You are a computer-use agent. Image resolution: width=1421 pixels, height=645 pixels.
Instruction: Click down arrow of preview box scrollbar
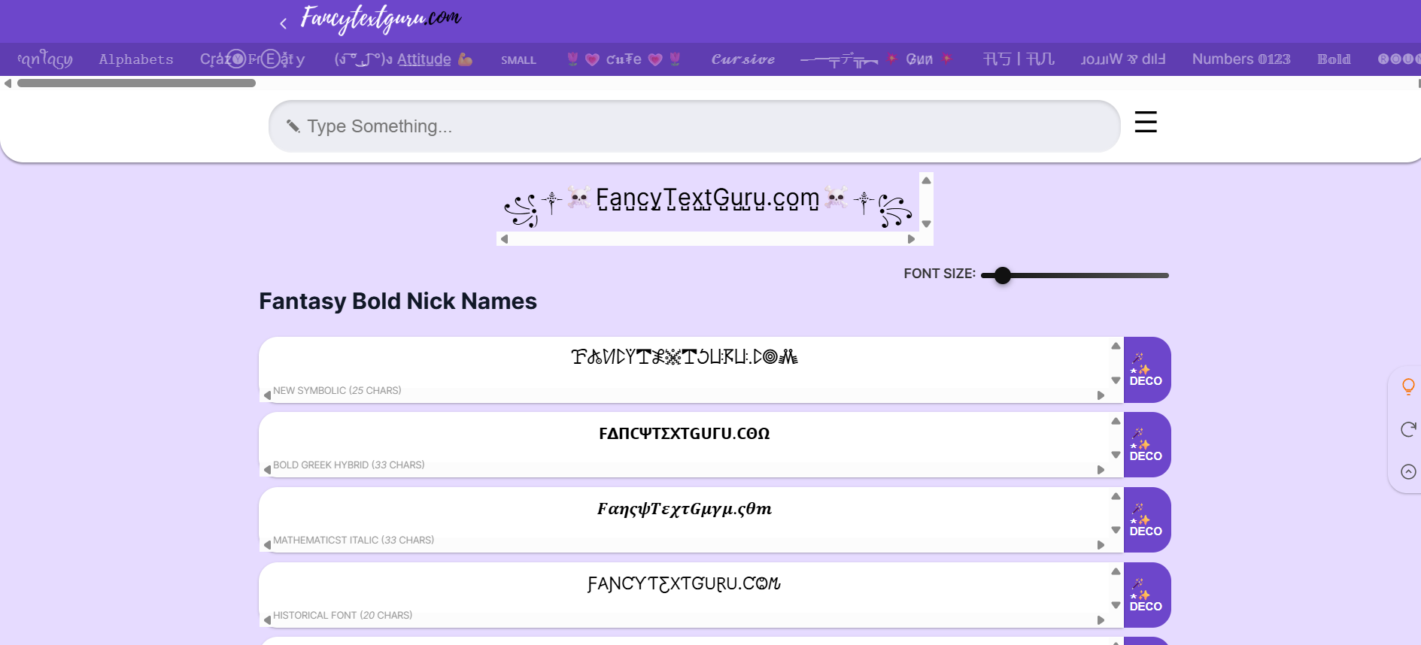(926, 224)
